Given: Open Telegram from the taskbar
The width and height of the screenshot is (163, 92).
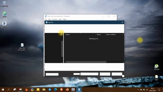Looking at the screenshot, I should click(50, 90).
